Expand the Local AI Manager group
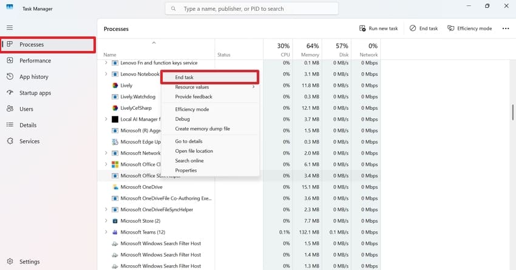The height and width of the screenshot is (270, 516). pos(106,119)
